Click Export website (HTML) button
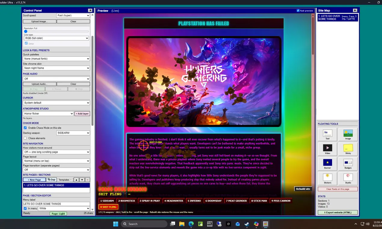Image resolution: width=382 pixels, height=229 pixels. 338,212
